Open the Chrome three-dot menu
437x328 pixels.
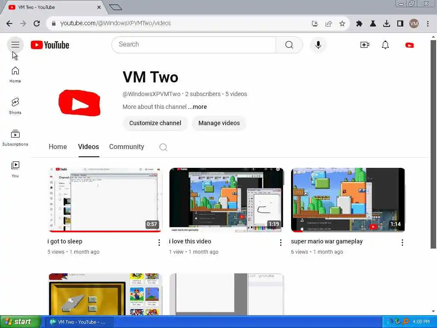[x=428, y=24]
